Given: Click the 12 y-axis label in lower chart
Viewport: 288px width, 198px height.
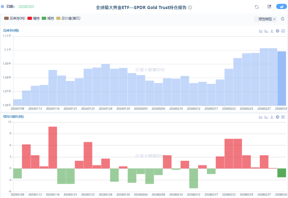Looking at the screenshot, I should [9, 122].
